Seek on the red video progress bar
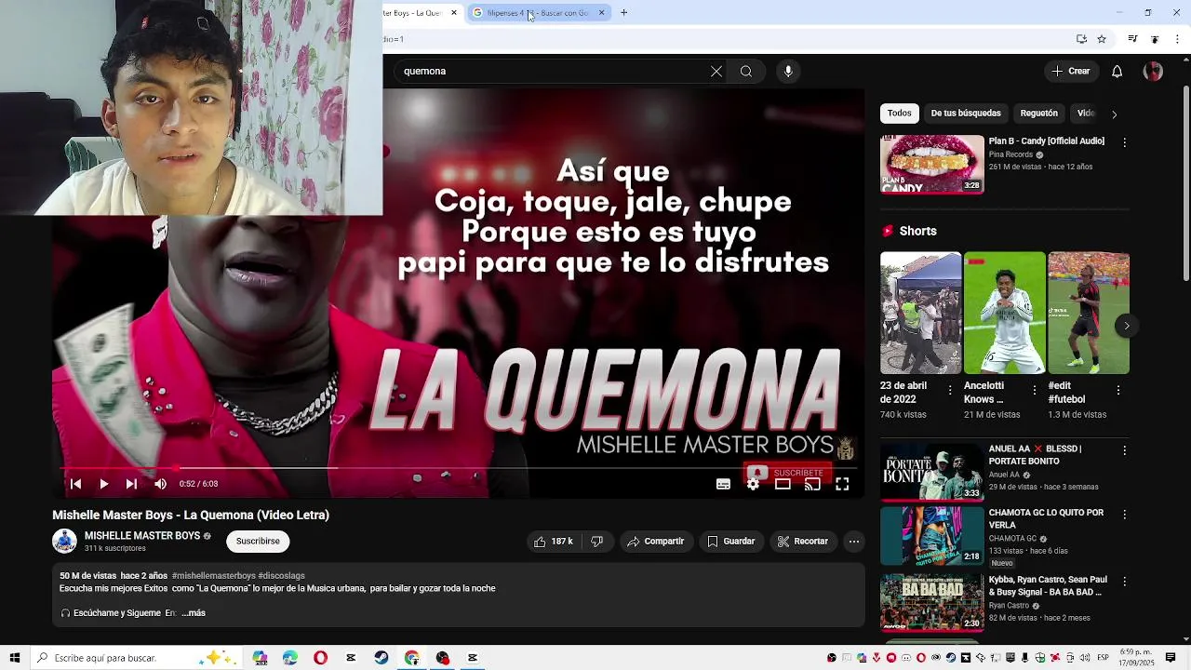 (x=458, y=469)
